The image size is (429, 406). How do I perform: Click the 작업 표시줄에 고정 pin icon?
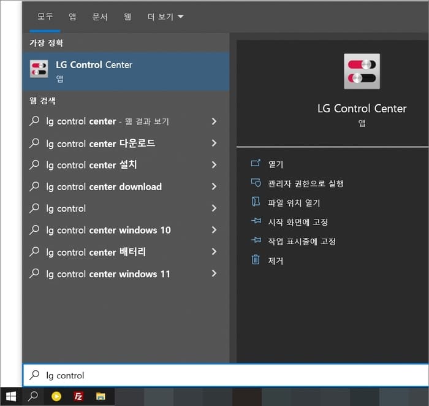(x=256, y=240)
